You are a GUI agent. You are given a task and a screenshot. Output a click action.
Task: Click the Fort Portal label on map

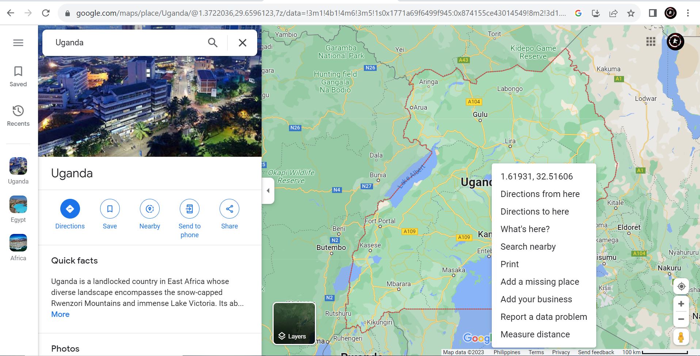(380, 221)
